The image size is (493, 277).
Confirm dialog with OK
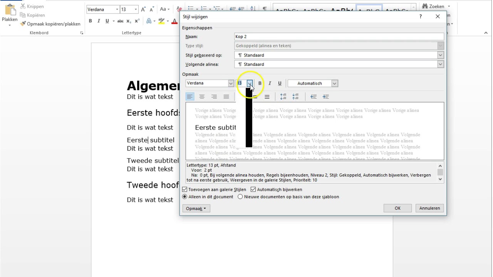coord(397,208)
